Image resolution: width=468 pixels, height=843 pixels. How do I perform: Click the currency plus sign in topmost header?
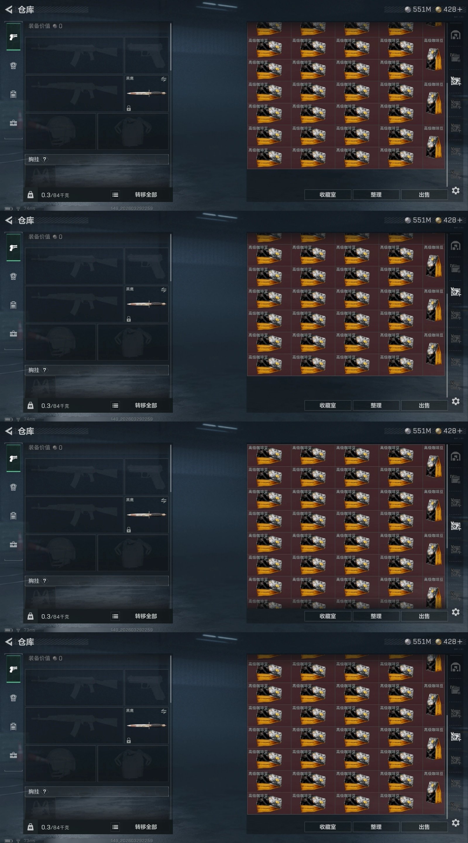(x=460, y=9)
